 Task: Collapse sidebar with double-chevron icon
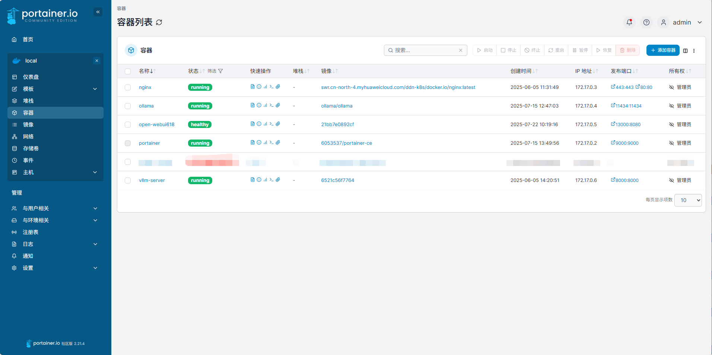coord(98,12)
